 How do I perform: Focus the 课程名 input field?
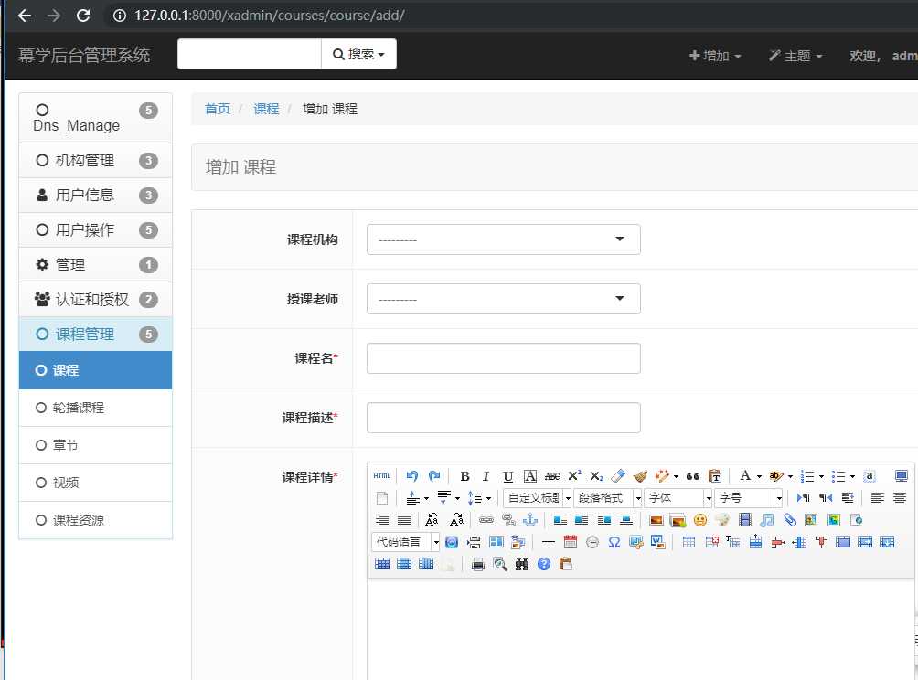coord(504,358)
